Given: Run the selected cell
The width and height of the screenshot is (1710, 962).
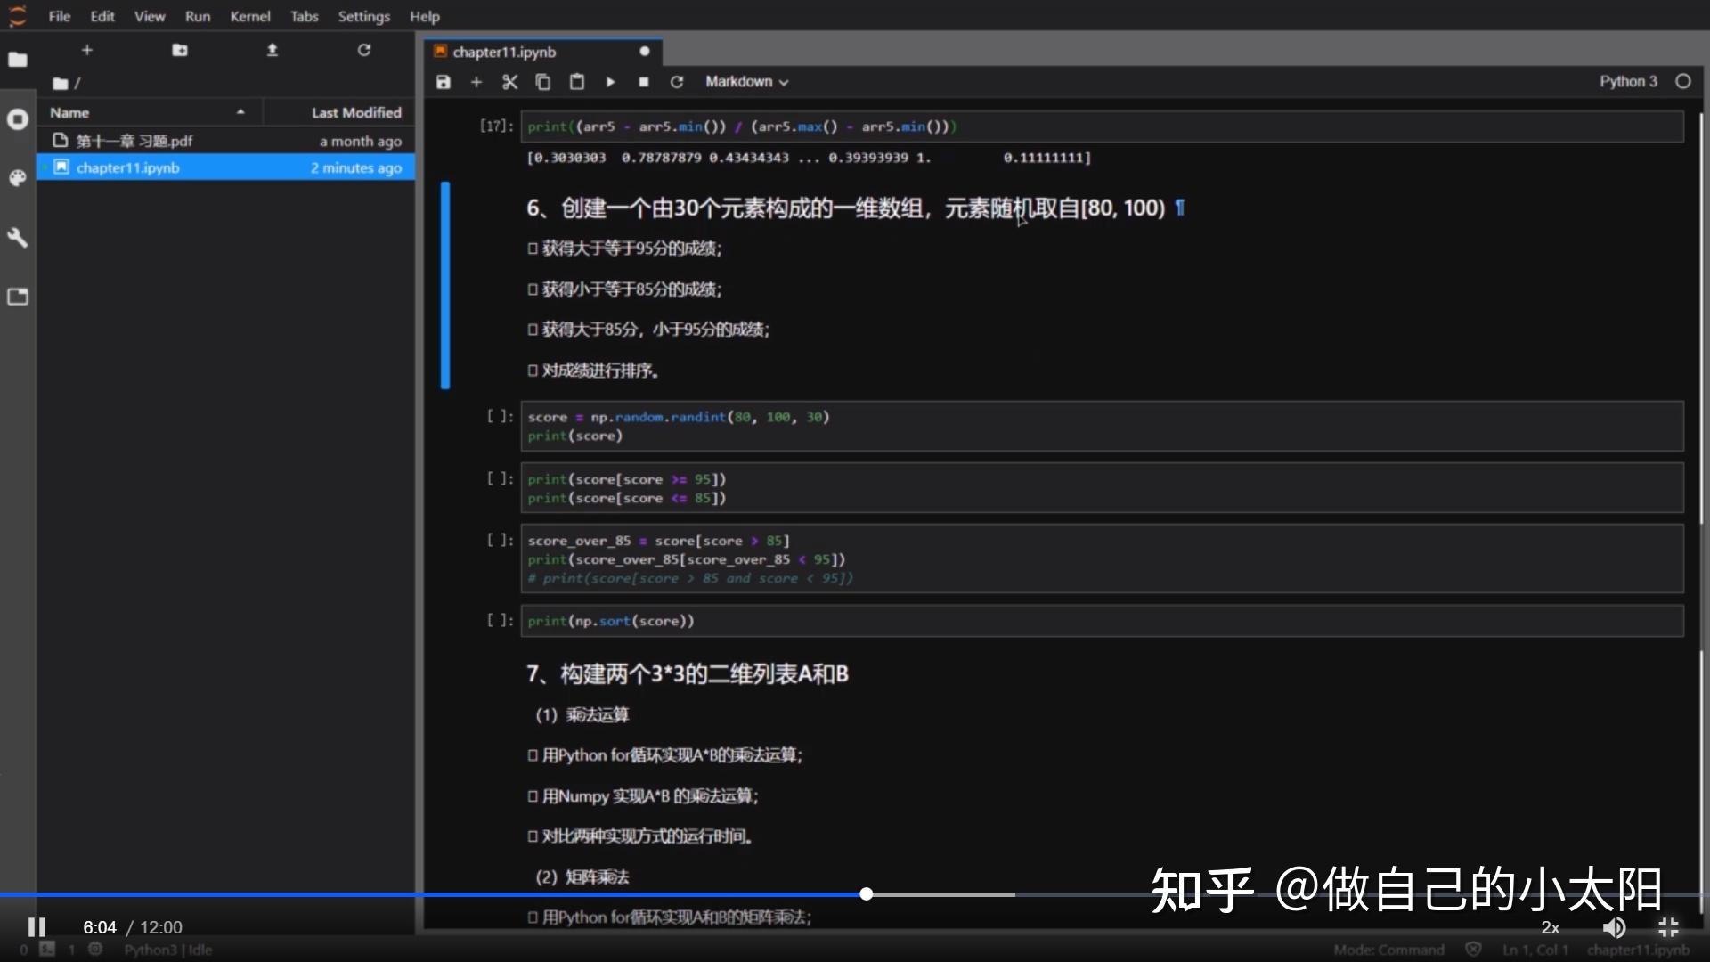Looking at the screenshot, I should coord(610,82).
